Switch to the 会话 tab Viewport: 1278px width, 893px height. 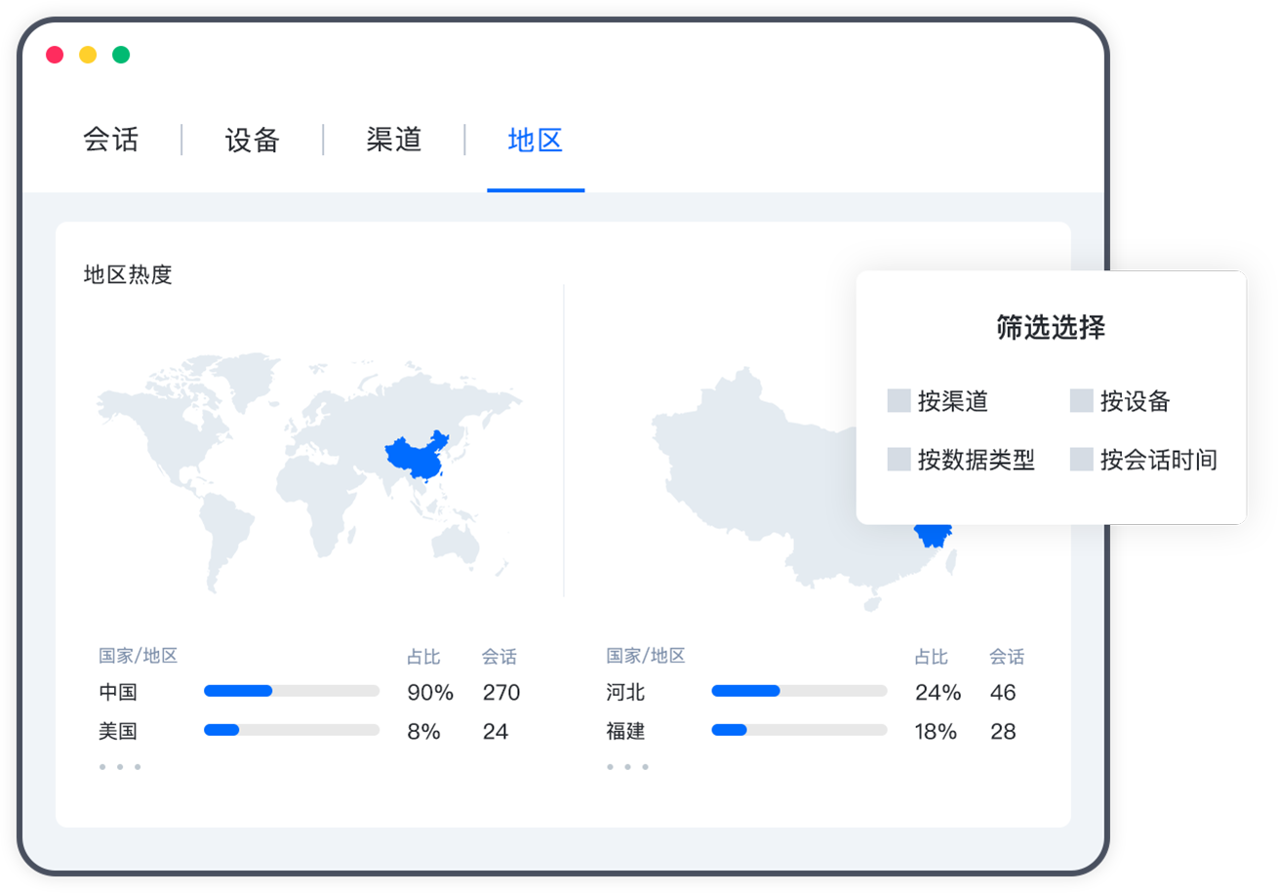tap(111, 141)
